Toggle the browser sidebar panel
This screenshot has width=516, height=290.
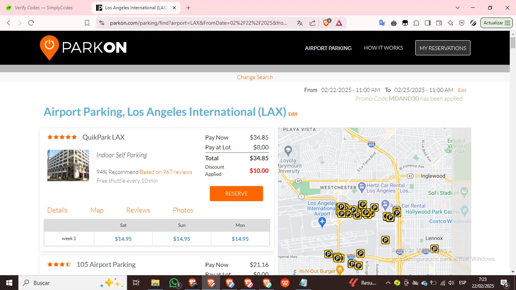click(x=428, y=23)
